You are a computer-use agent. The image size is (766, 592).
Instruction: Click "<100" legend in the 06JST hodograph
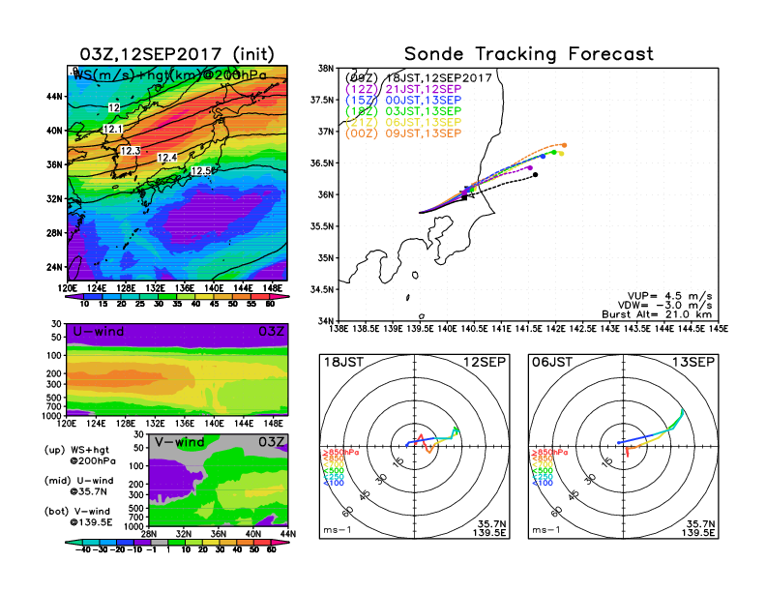542,483
